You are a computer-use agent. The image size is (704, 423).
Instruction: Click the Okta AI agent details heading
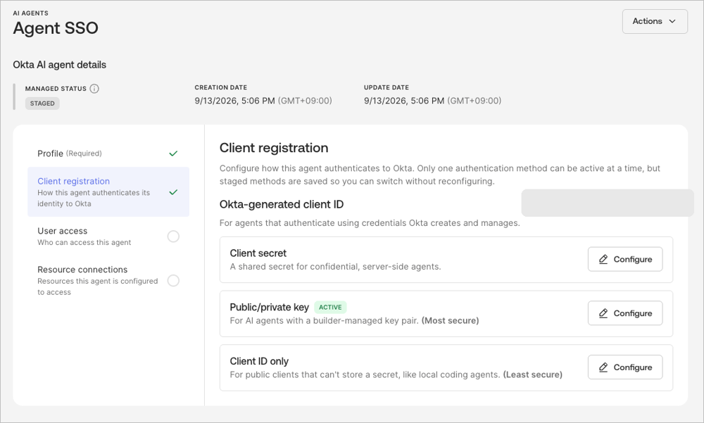point(60,65)
